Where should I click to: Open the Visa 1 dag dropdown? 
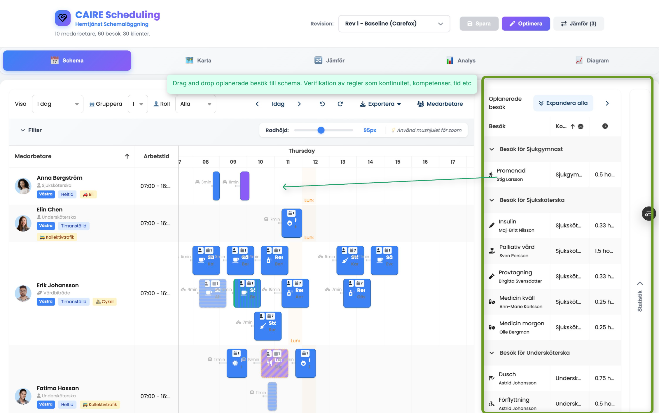click(57, 104)
